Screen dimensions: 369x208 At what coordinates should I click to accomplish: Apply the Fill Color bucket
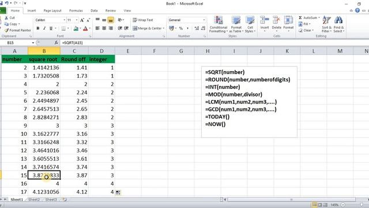pos(76,28)
